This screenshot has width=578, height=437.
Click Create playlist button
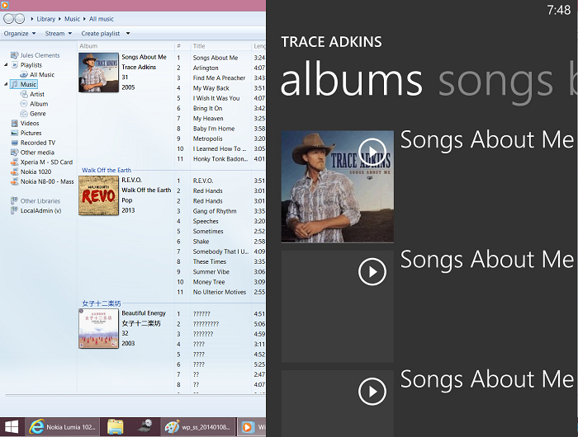(x=104, y=34)
